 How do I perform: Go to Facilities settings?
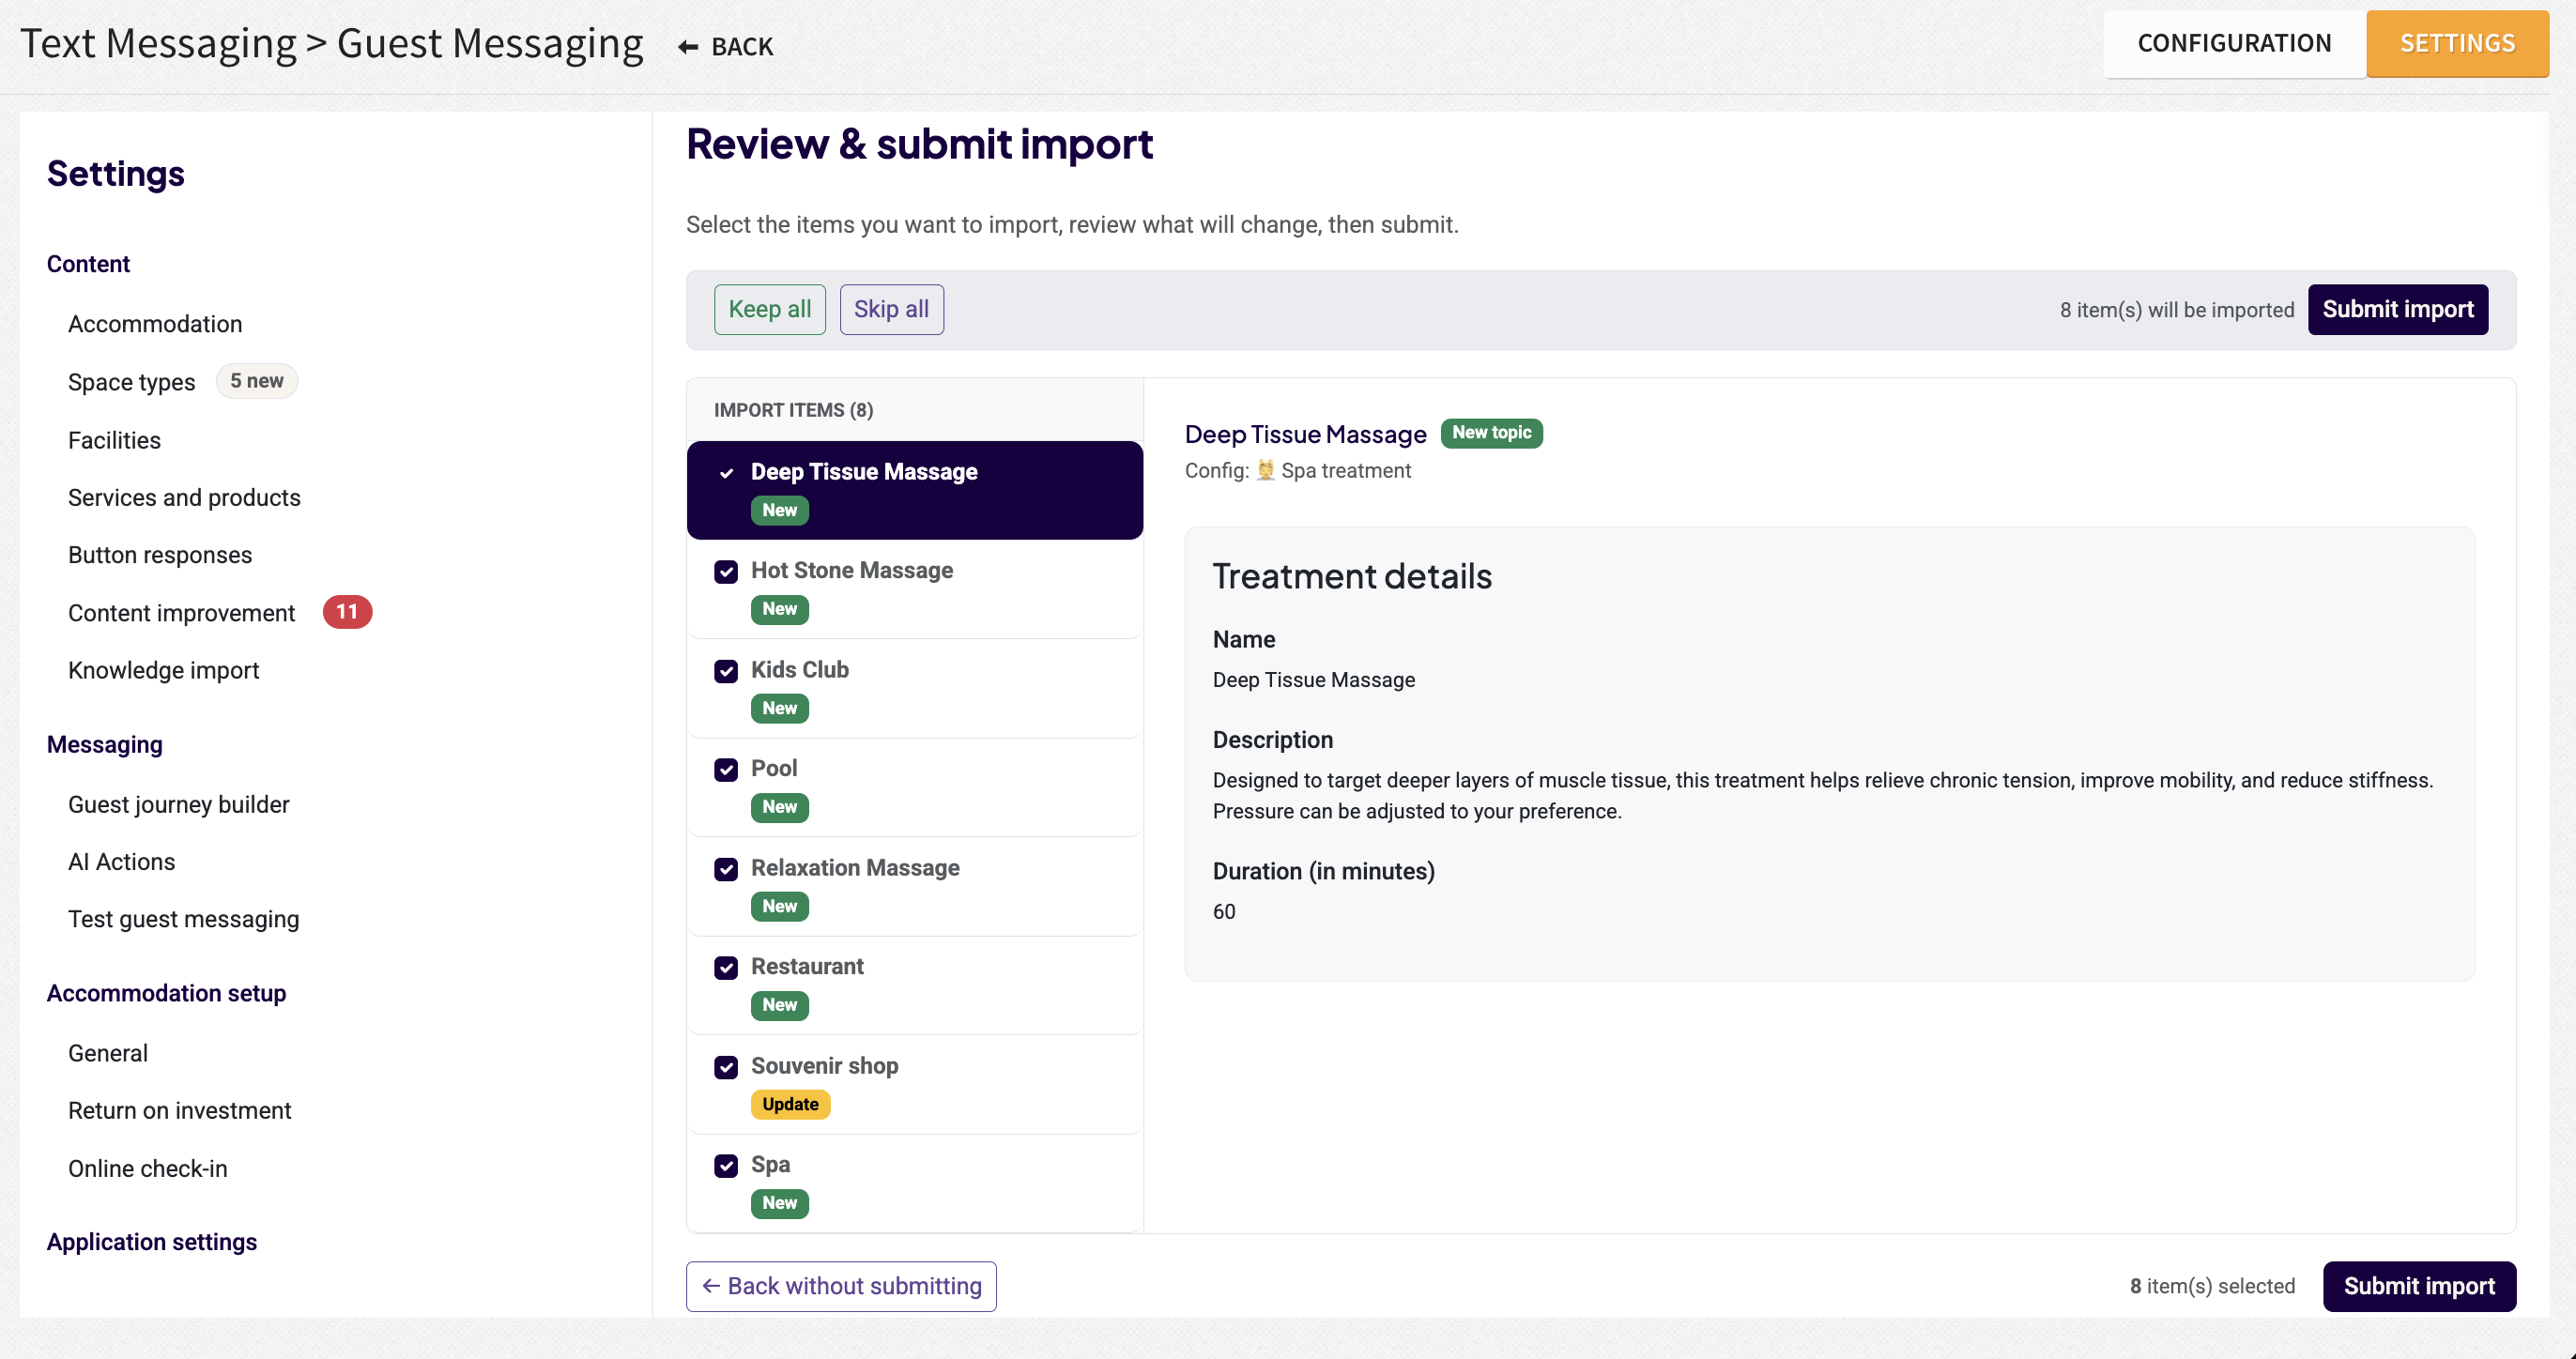[114, 440]
